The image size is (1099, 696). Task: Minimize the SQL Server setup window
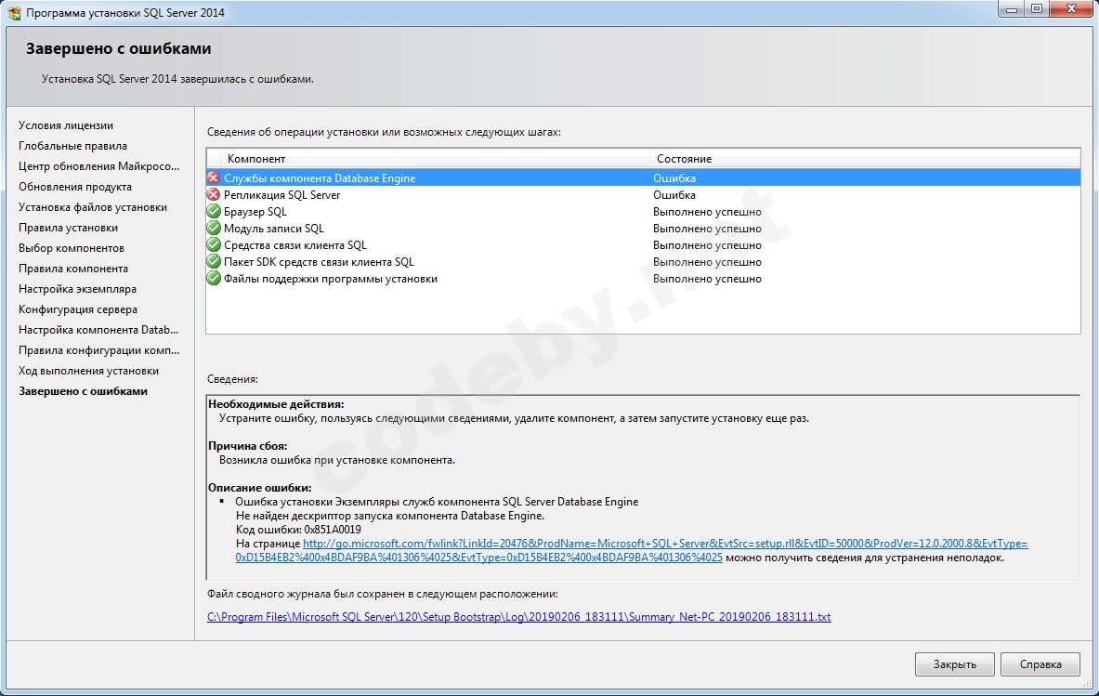pos(1012,9)
